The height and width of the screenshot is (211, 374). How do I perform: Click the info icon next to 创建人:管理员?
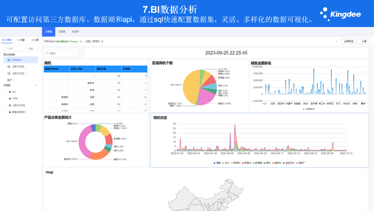click(x=102, y=41)
